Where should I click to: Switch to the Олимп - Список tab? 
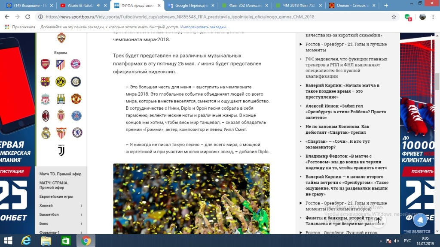[352, 5]
